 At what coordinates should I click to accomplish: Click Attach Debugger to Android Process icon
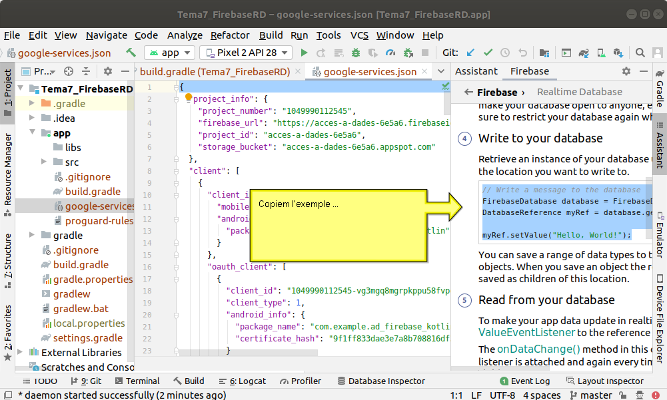(408, 53)
